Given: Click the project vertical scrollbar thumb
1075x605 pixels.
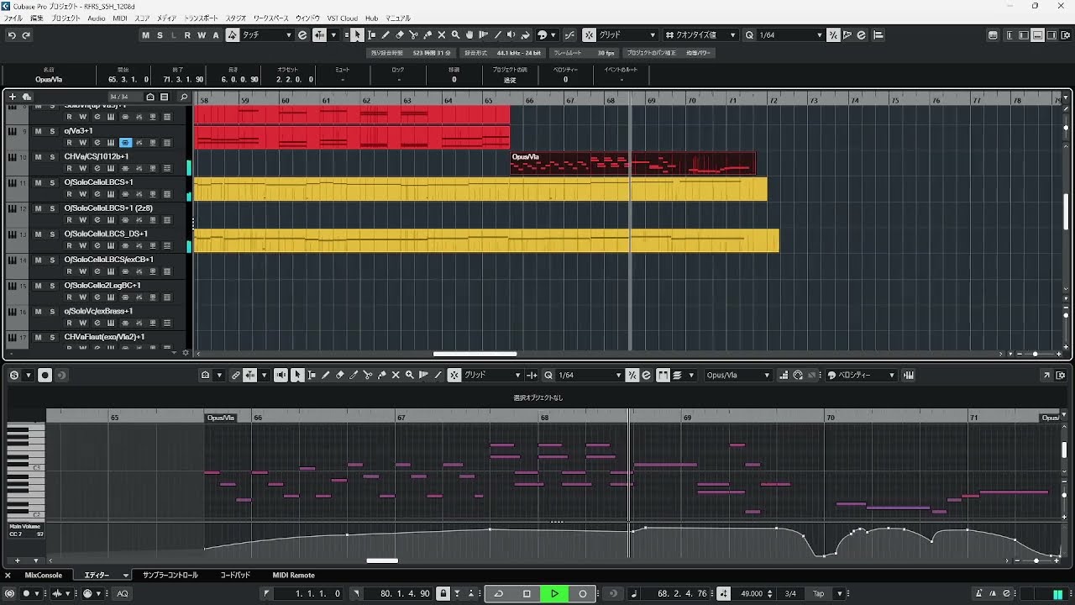Looking at the screenshot, I should pos(1067,211).
